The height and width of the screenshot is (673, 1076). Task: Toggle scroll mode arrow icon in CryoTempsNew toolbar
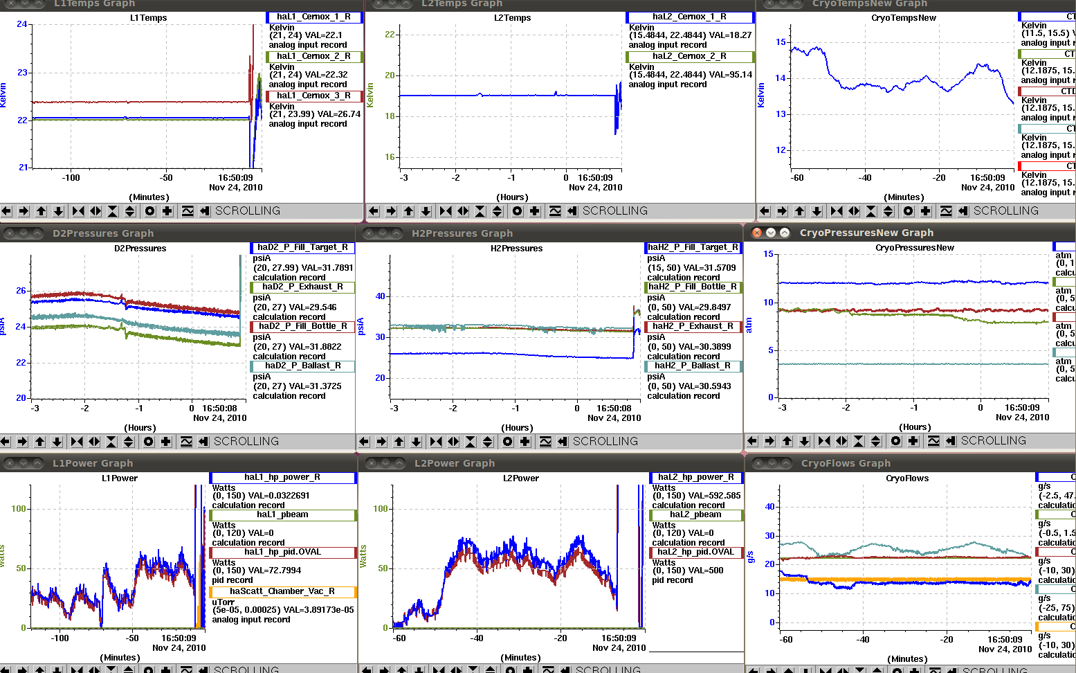coord(963,211)
